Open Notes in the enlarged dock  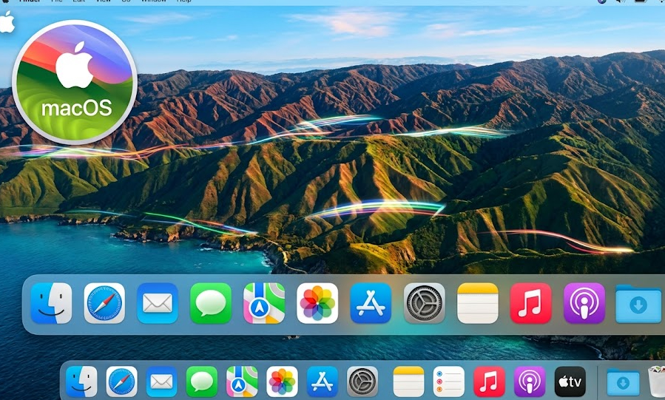[x=478, y=303]
